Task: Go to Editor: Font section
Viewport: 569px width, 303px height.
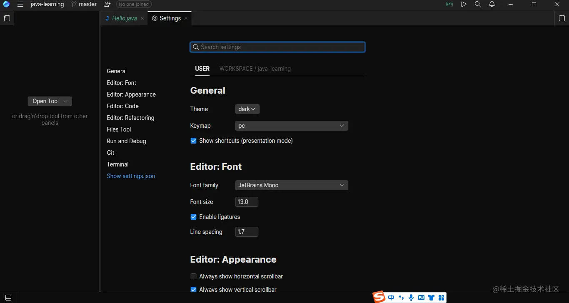Action: click(122, 83)
